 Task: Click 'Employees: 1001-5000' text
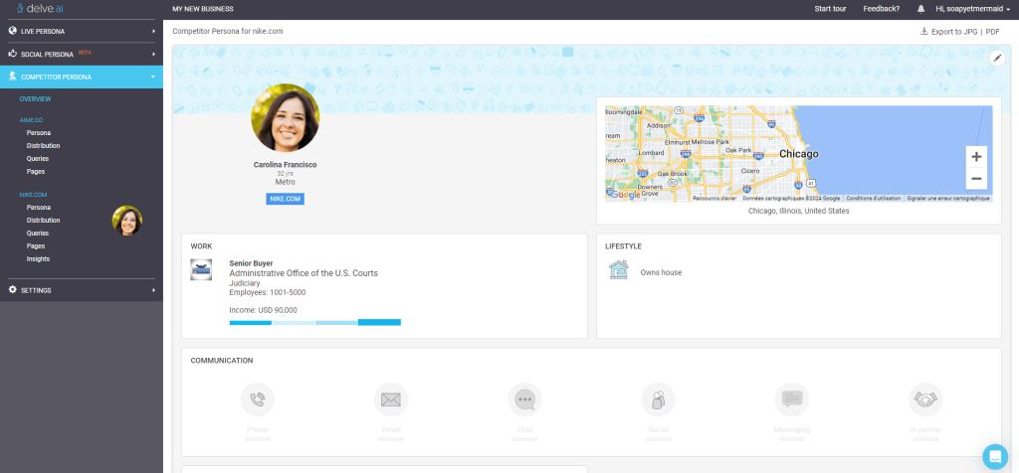click(267, 292)
